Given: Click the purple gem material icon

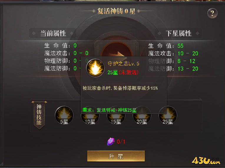Looking at the screenshot, I should (111, 142).
